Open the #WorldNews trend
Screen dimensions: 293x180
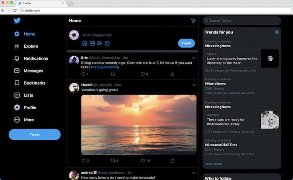coord(215,84)
